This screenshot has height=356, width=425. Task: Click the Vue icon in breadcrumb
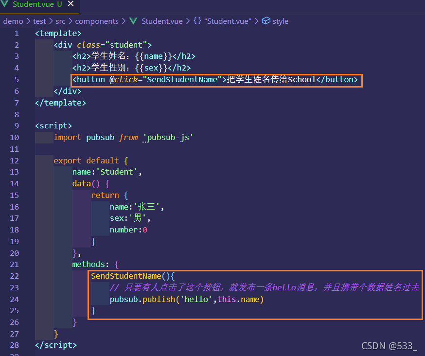click(133, 21)
